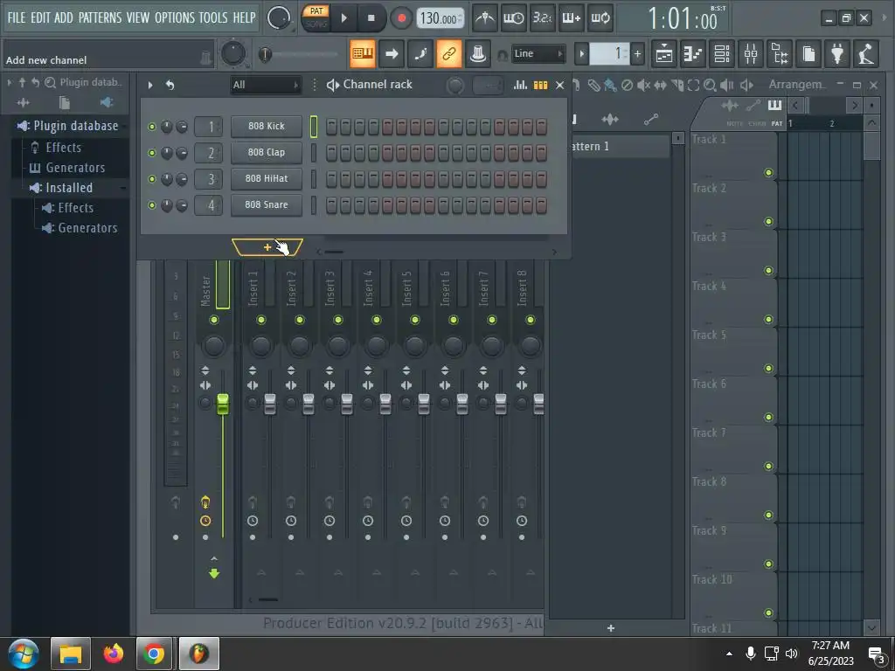Enable wait for input before playing
895x671 pixels.
coord(514,18)
